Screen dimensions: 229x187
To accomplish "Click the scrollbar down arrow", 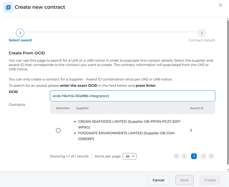I will [228, 170].
